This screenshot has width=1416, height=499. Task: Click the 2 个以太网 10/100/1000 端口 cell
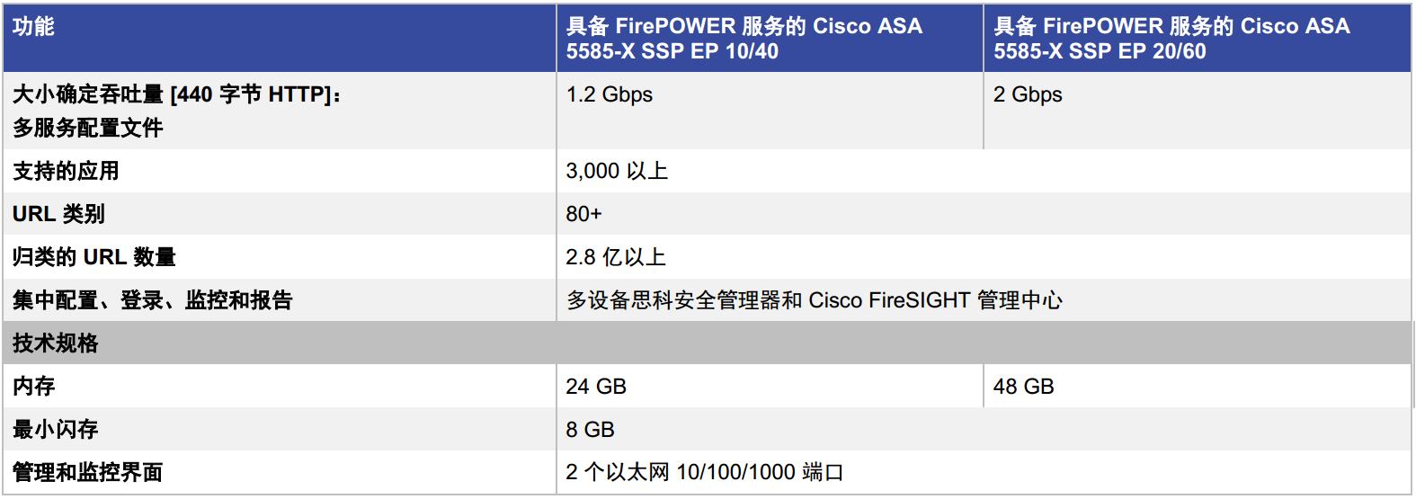tap(984, 472)
